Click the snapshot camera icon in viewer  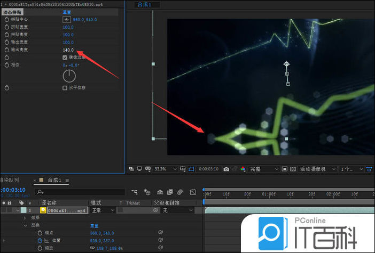(226, 169)
